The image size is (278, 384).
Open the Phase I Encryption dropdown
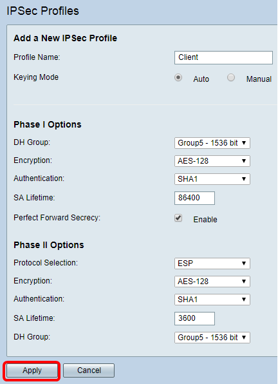click(212, 161)
